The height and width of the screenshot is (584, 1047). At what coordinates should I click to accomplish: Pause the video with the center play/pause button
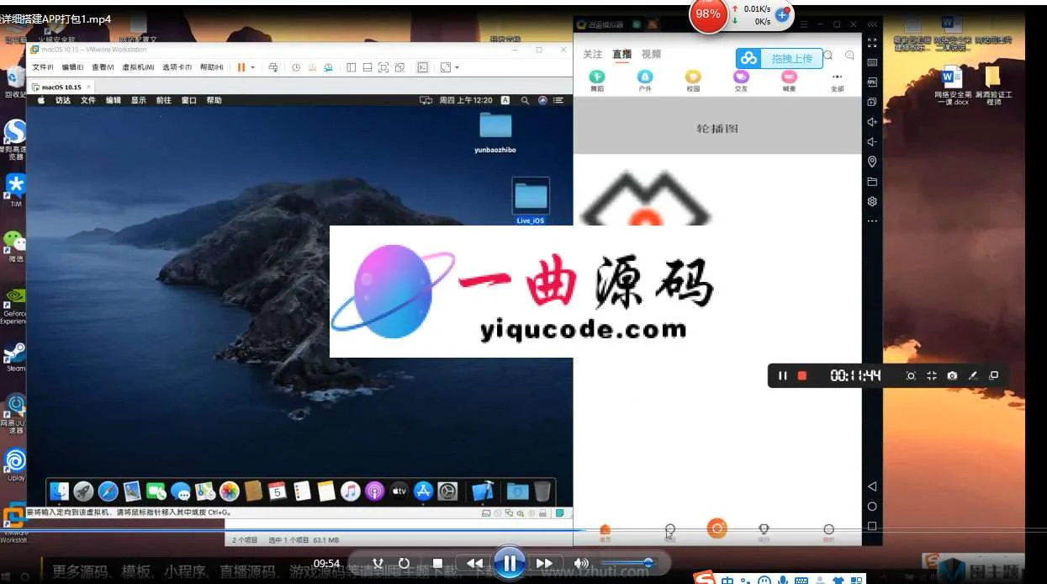(509, 563)
